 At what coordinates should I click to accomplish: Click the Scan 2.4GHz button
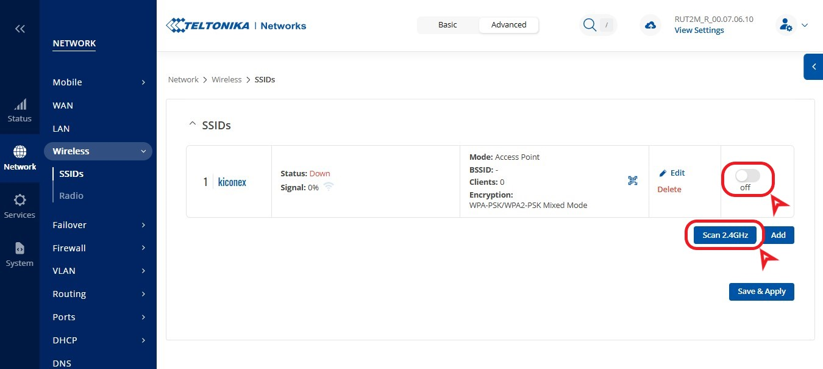tap(725, 235)
